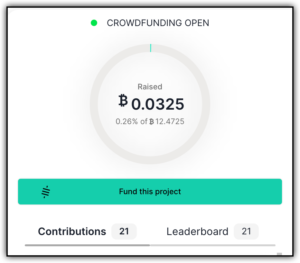The height and width of the screenshot is (263, 300).
Task: Click the inactive underline beneath Leaderboard
Action: click(213, 245)
